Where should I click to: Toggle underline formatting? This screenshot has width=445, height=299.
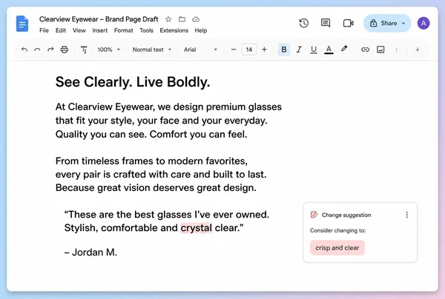[x=314, y=50]
